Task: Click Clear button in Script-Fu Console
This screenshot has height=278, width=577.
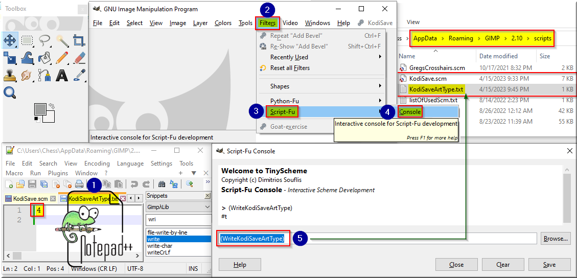Action: (x=503, y=265)
